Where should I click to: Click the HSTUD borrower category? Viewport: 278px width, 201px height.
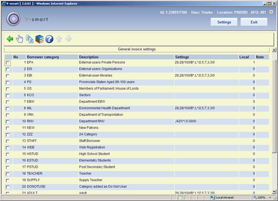click(32, 154)
